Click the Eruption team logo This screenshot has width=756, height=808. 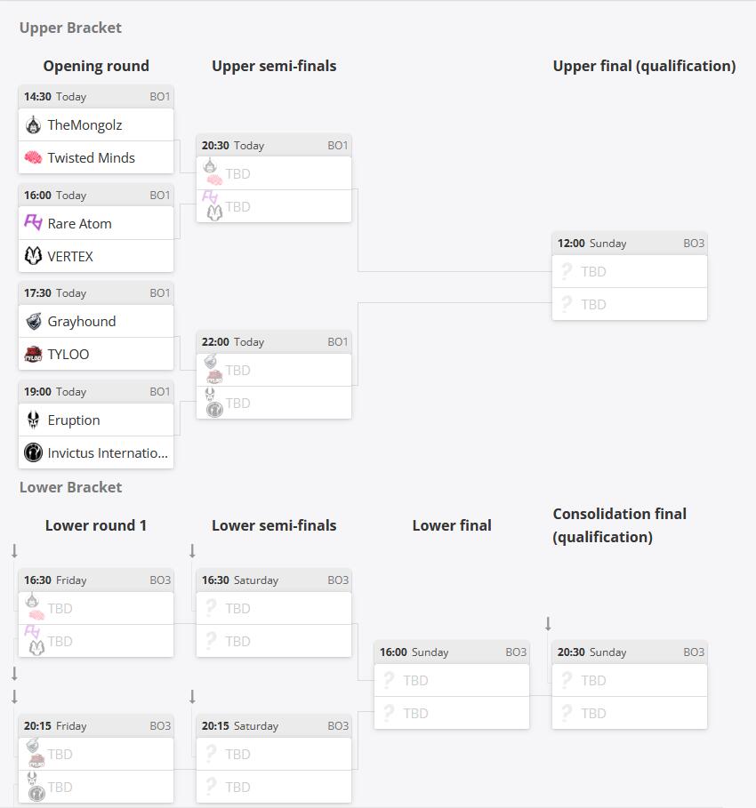(x=33, y=420)
